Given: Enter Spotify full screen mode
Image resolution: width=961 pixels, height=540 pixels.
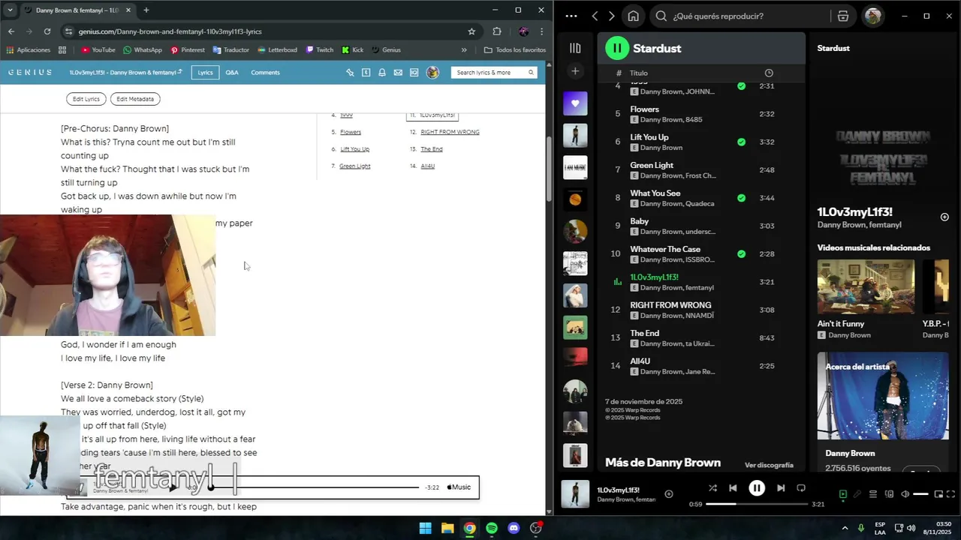Looking at the screenshot, I should coord(952,494).
